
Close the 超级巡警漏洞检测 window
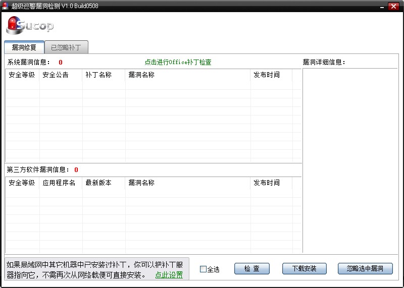pyautogui.click(x=393, y=6)
